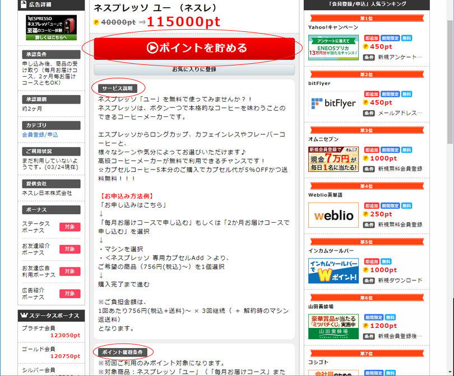Click the point coin icon beside 40000pt
Viewport: 454px width, 376px height.
point(96,22)
